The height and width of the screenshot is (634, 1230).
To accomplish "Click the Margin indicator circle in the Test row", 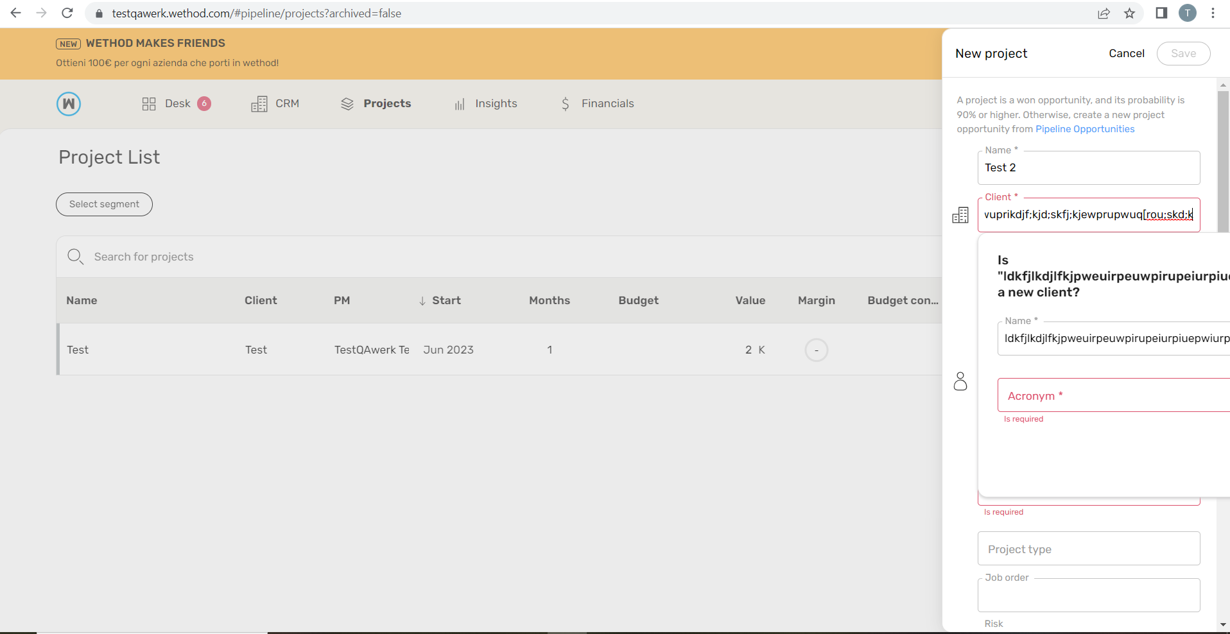I will [x=817, y=350].
